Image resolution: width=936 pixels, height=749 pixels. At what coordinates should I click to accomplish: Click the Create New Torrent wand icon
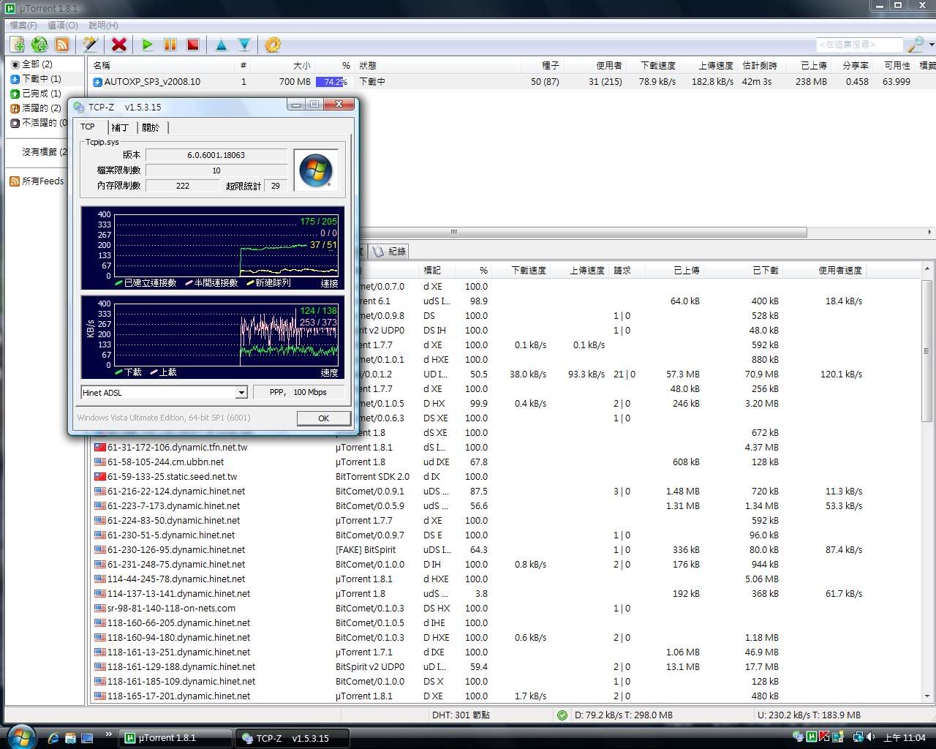tap(90, 45)
